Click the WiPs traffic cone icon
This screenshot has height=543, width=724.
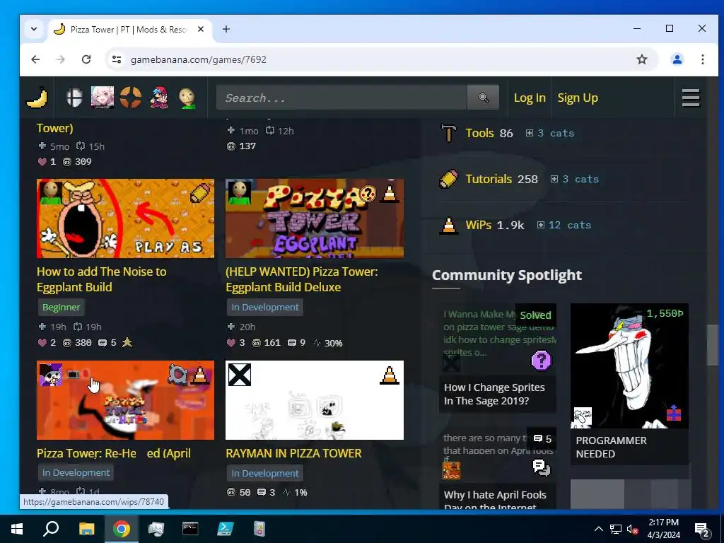448,226
